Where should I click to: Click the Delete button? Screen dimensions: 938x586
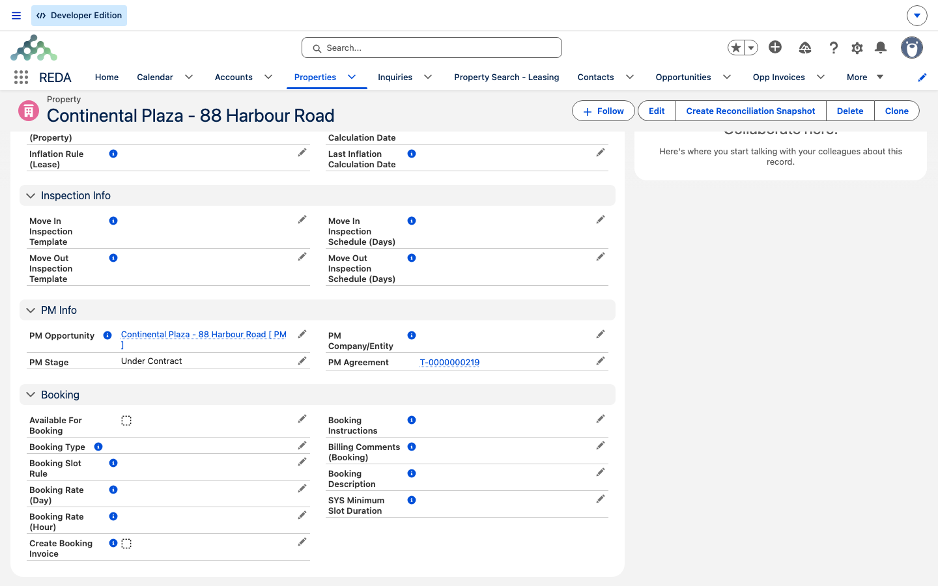coord(850,111)
